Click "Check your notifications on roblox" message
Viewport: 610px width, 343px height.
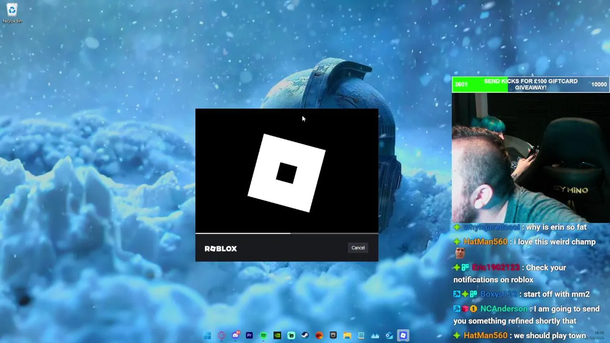point(509,273)
